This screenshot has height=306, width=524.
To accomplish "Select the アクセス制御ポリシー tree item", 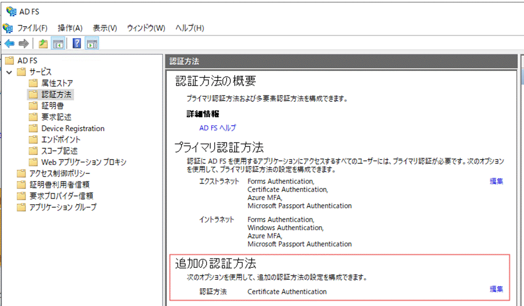I will click(60, 173).
